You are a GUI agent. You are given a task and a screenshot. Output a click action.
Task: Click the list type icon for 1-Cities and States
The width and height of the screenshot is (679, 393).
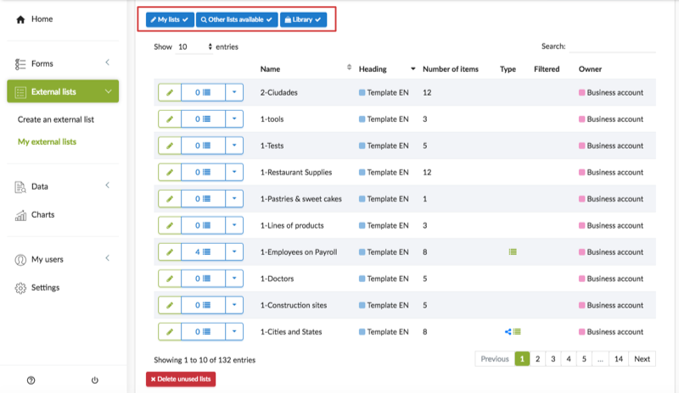coord(517,332)
